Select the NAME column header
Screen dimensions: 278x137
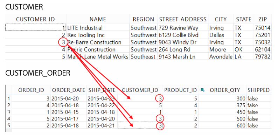point(98,19)
